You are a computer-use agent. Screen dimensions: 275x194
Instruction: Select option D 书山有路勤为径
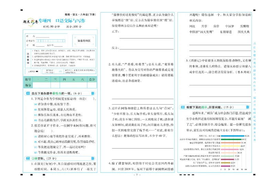pyautogui.click(x=58, y=120)
